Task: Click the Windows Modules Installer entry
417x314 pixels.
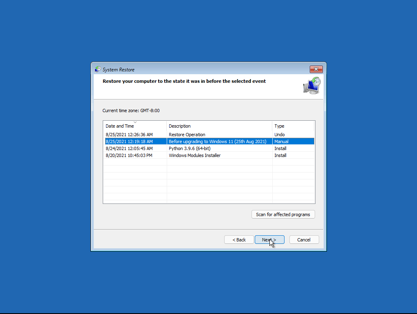Action: click(x=195, y=155)
